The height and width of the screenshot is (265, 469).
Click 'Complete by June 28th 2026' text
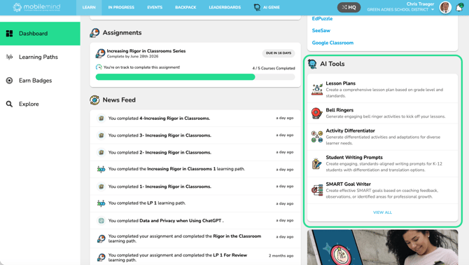coord(132,56)
